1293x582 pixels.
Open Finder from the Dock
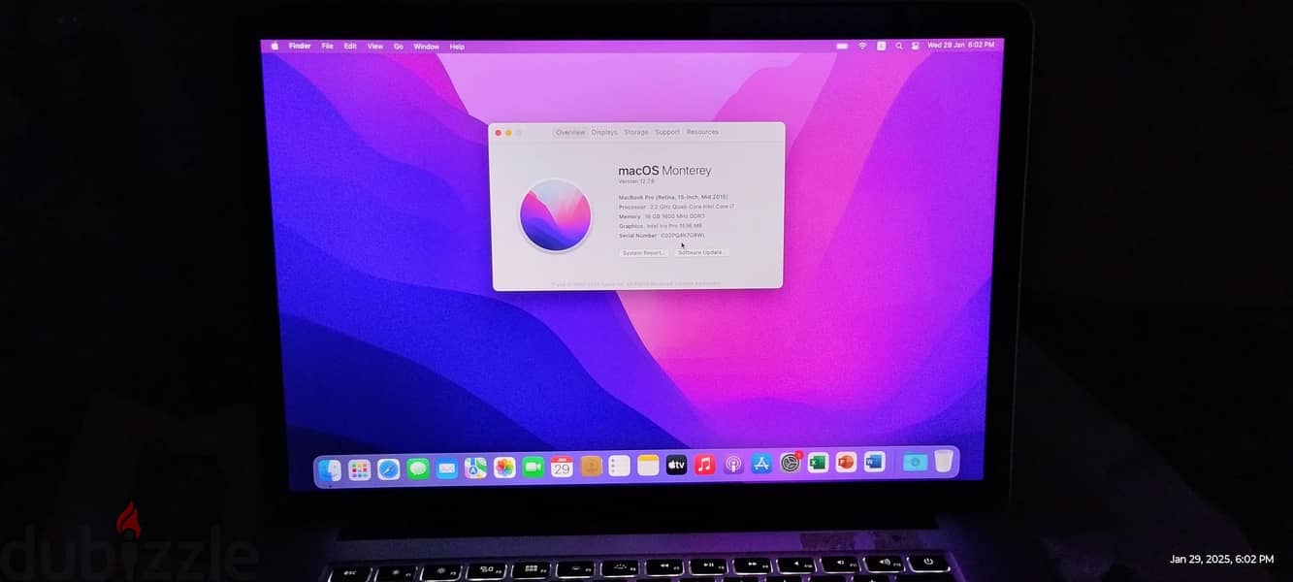click(330, 470)
